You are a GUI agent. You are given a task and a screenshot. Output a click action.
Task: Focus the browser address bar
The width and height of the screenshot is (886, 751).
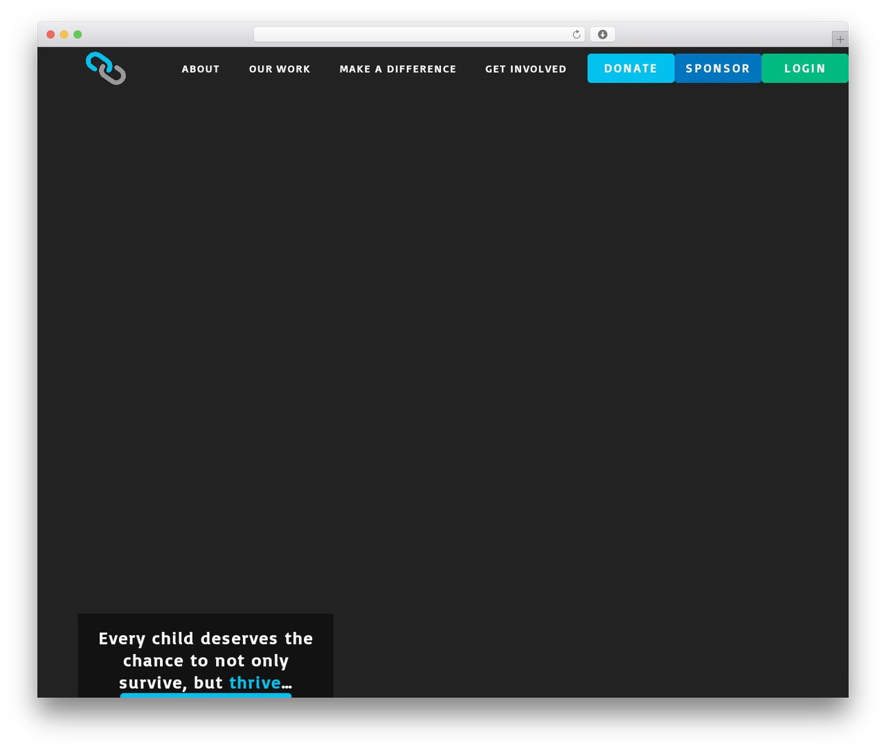tap(419, 35)
